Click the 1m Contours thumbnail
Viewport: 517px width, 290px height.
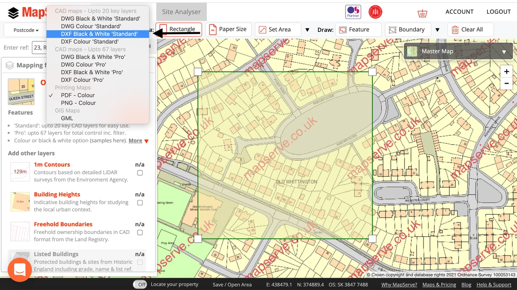(20, 172)
